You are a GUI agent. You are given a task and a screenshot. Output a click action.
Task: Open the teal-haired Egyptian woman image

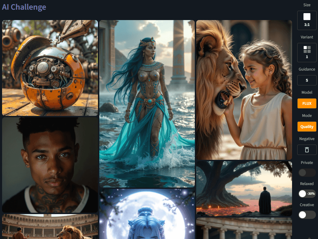(147, 103)
